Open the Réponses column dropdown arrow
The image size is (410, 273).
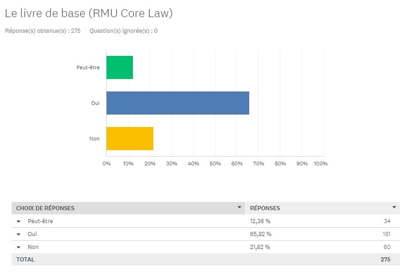(x=394, y=207)
